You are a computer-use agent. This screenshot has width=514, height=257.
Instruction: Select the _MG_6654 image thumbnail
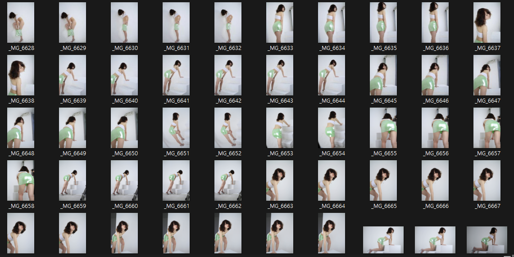(x=332, y=128)
